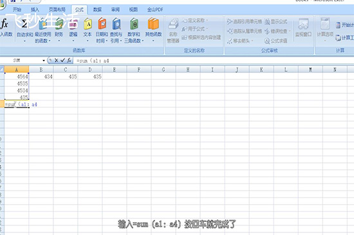The width and height of the screenshot is (354, 235).
Task: Switch to the Home (开始) tab
Action: tap(17, 10)
